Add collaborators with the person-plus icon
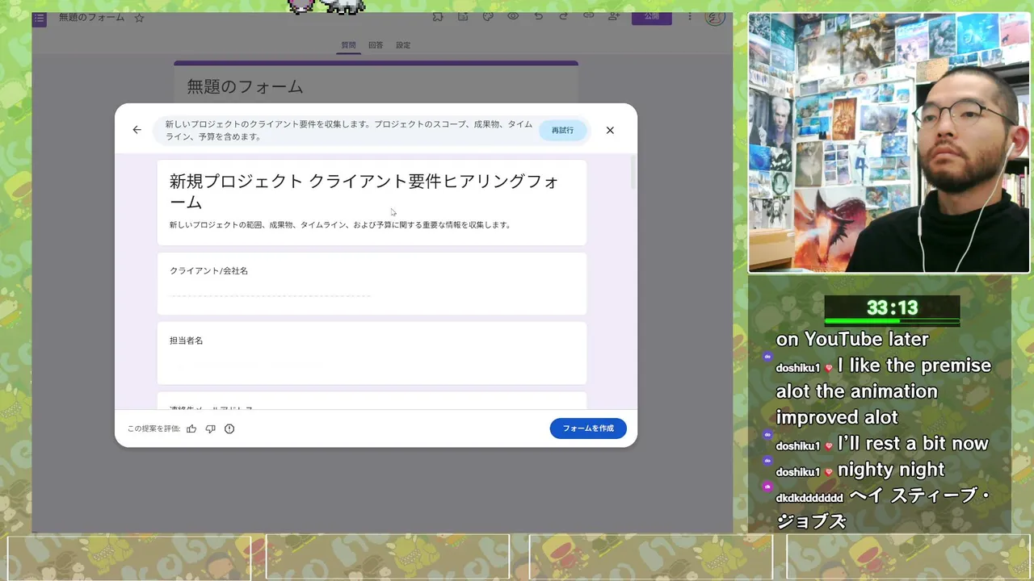Screen dimensions: 1034x581 pyautogui.click(x=614, y=16)
